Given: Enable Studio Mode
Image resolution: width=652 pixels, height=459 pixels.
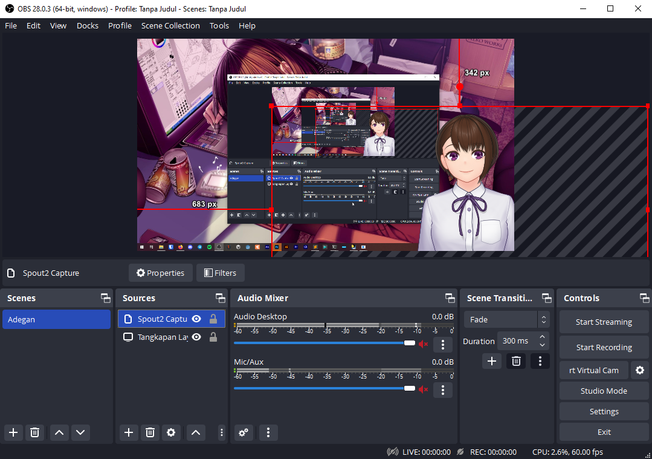Looking at the screenshot, I should click(604, 391).
